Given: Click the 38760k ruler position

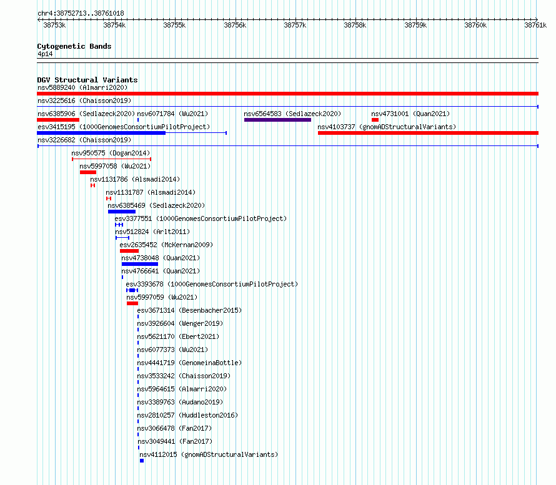Looking at the screenshot, I should click(x=475, y=25).
